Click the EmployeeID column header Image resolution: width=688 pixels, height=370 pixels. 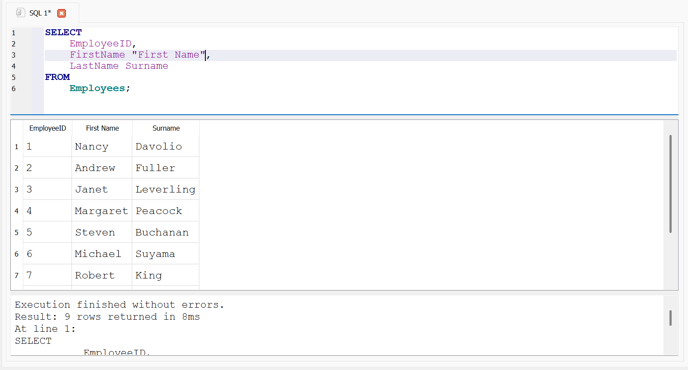click(x=47, y=128)
